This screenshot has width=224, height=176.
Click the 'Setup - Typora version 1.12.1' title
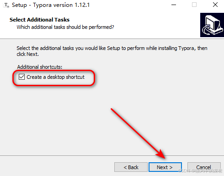[51, 5]
